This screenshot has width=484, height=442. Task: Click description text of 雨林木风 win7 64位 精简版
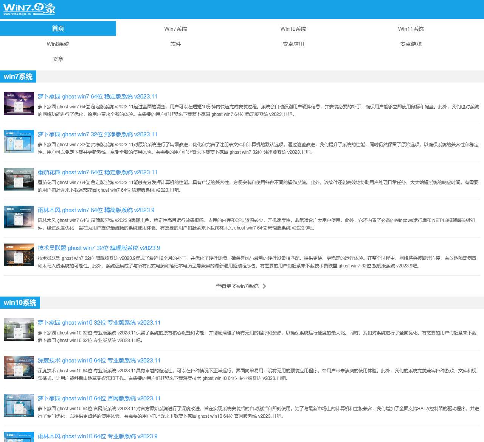click(257, 224)
